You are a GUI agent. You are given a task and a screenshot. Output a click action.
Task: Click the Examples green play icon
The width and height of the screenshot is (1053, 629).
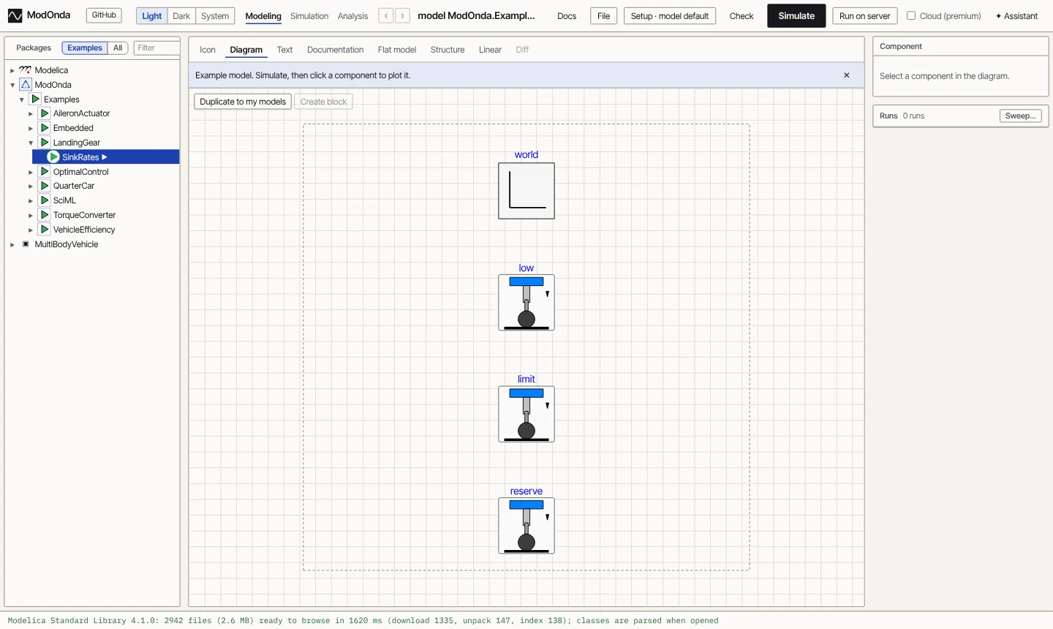(35, 99)
